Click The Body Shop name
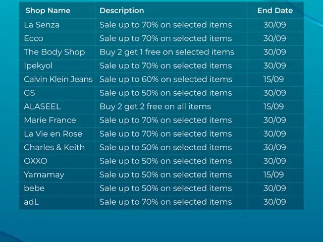This screenshot has height=242, width=323. [55, 52]
